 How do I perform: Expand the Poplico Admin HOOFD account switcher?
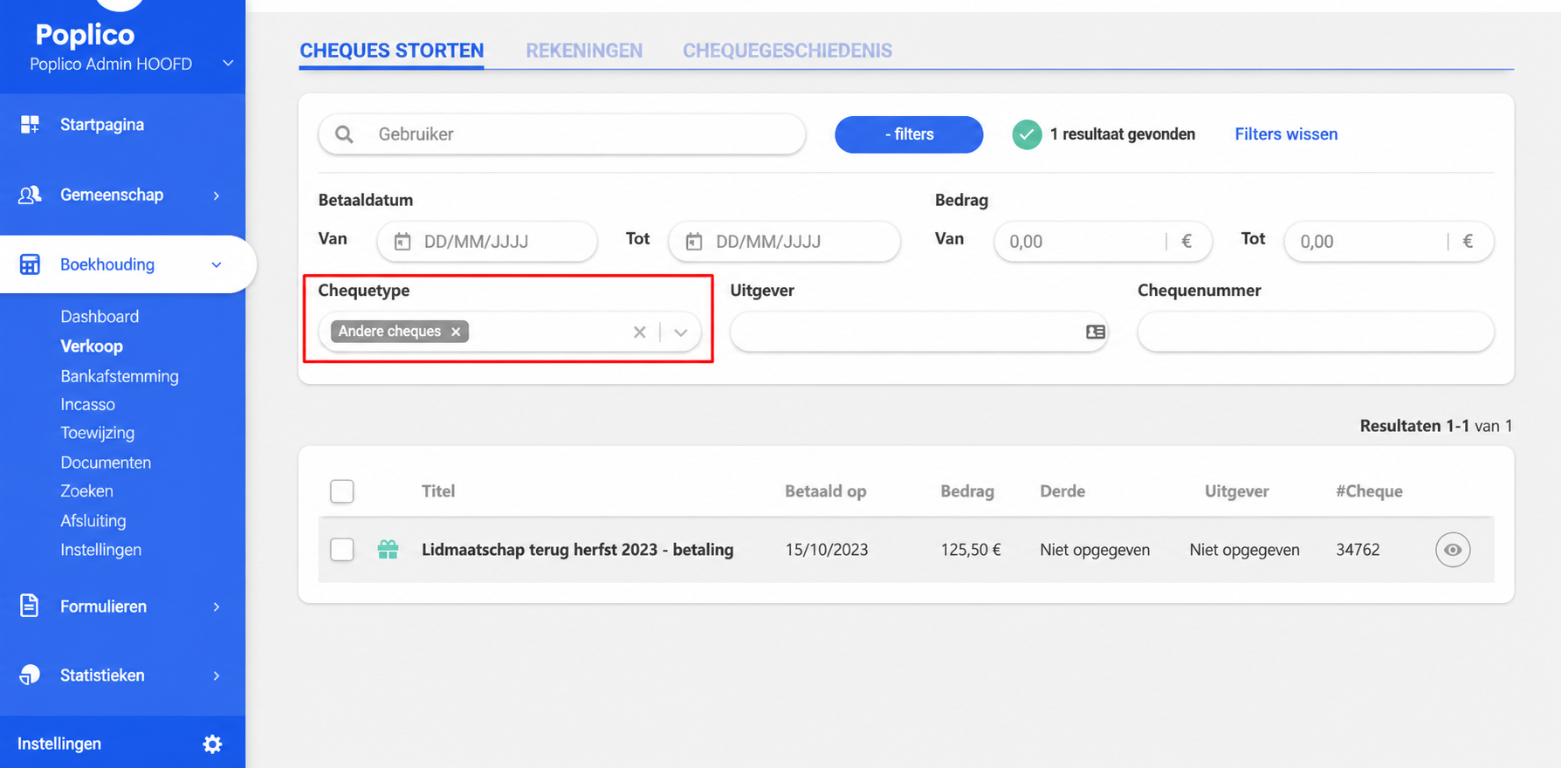pos(228,64)
